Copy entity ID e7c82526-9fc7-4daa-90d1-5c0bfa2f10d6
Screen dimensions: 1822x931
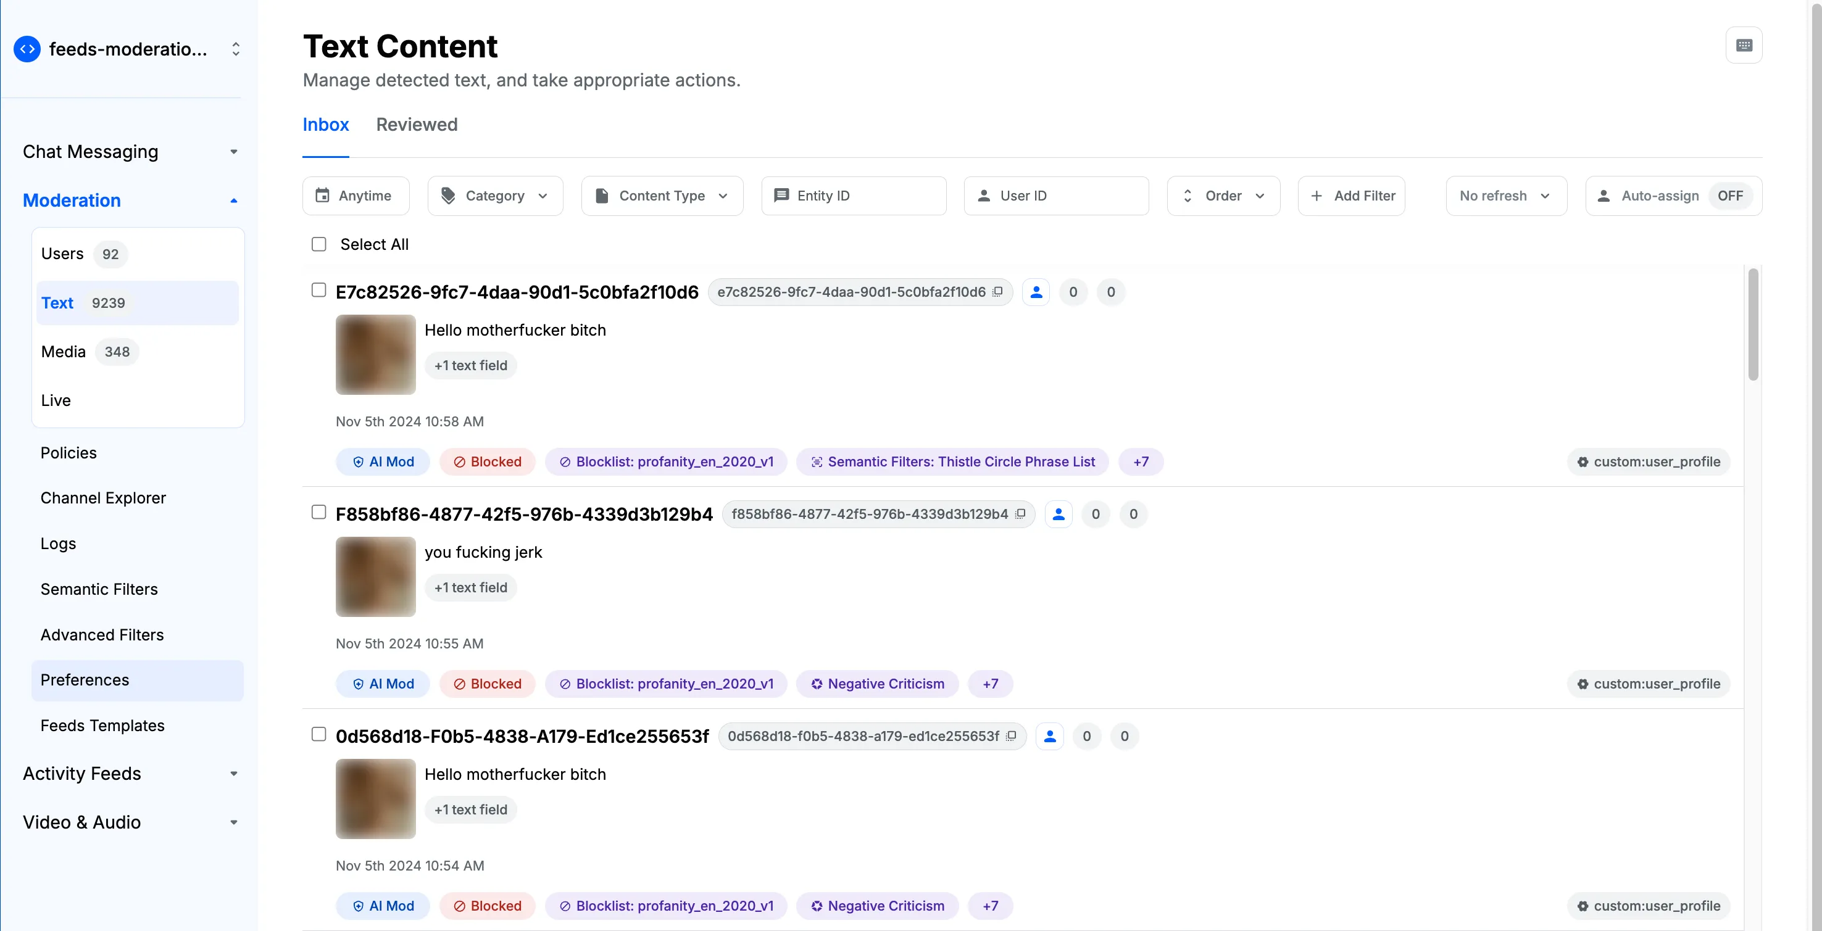pos(997,292)
